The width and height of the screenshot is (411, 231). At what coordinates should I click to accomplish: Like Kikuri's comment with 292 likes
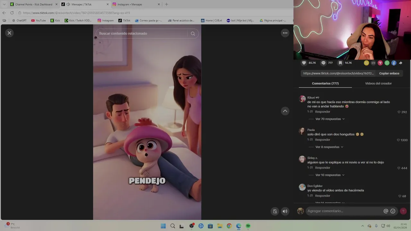(x=399, y=112)
